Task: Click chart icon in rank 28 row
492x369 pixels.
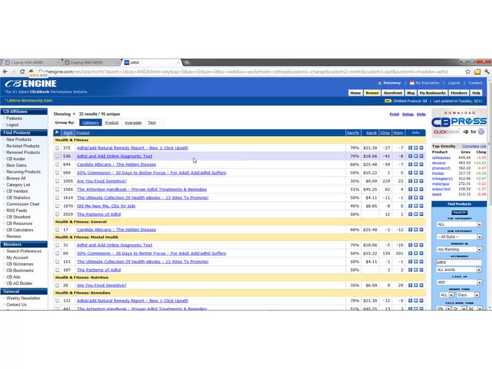Action: pos(421,285)
